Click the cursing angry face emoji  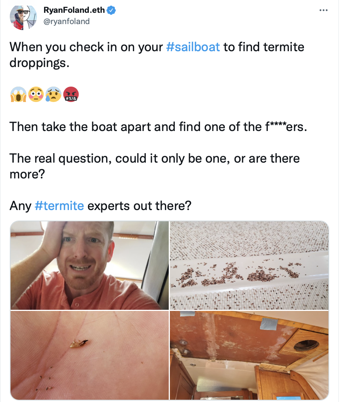[x=71, y=94]
